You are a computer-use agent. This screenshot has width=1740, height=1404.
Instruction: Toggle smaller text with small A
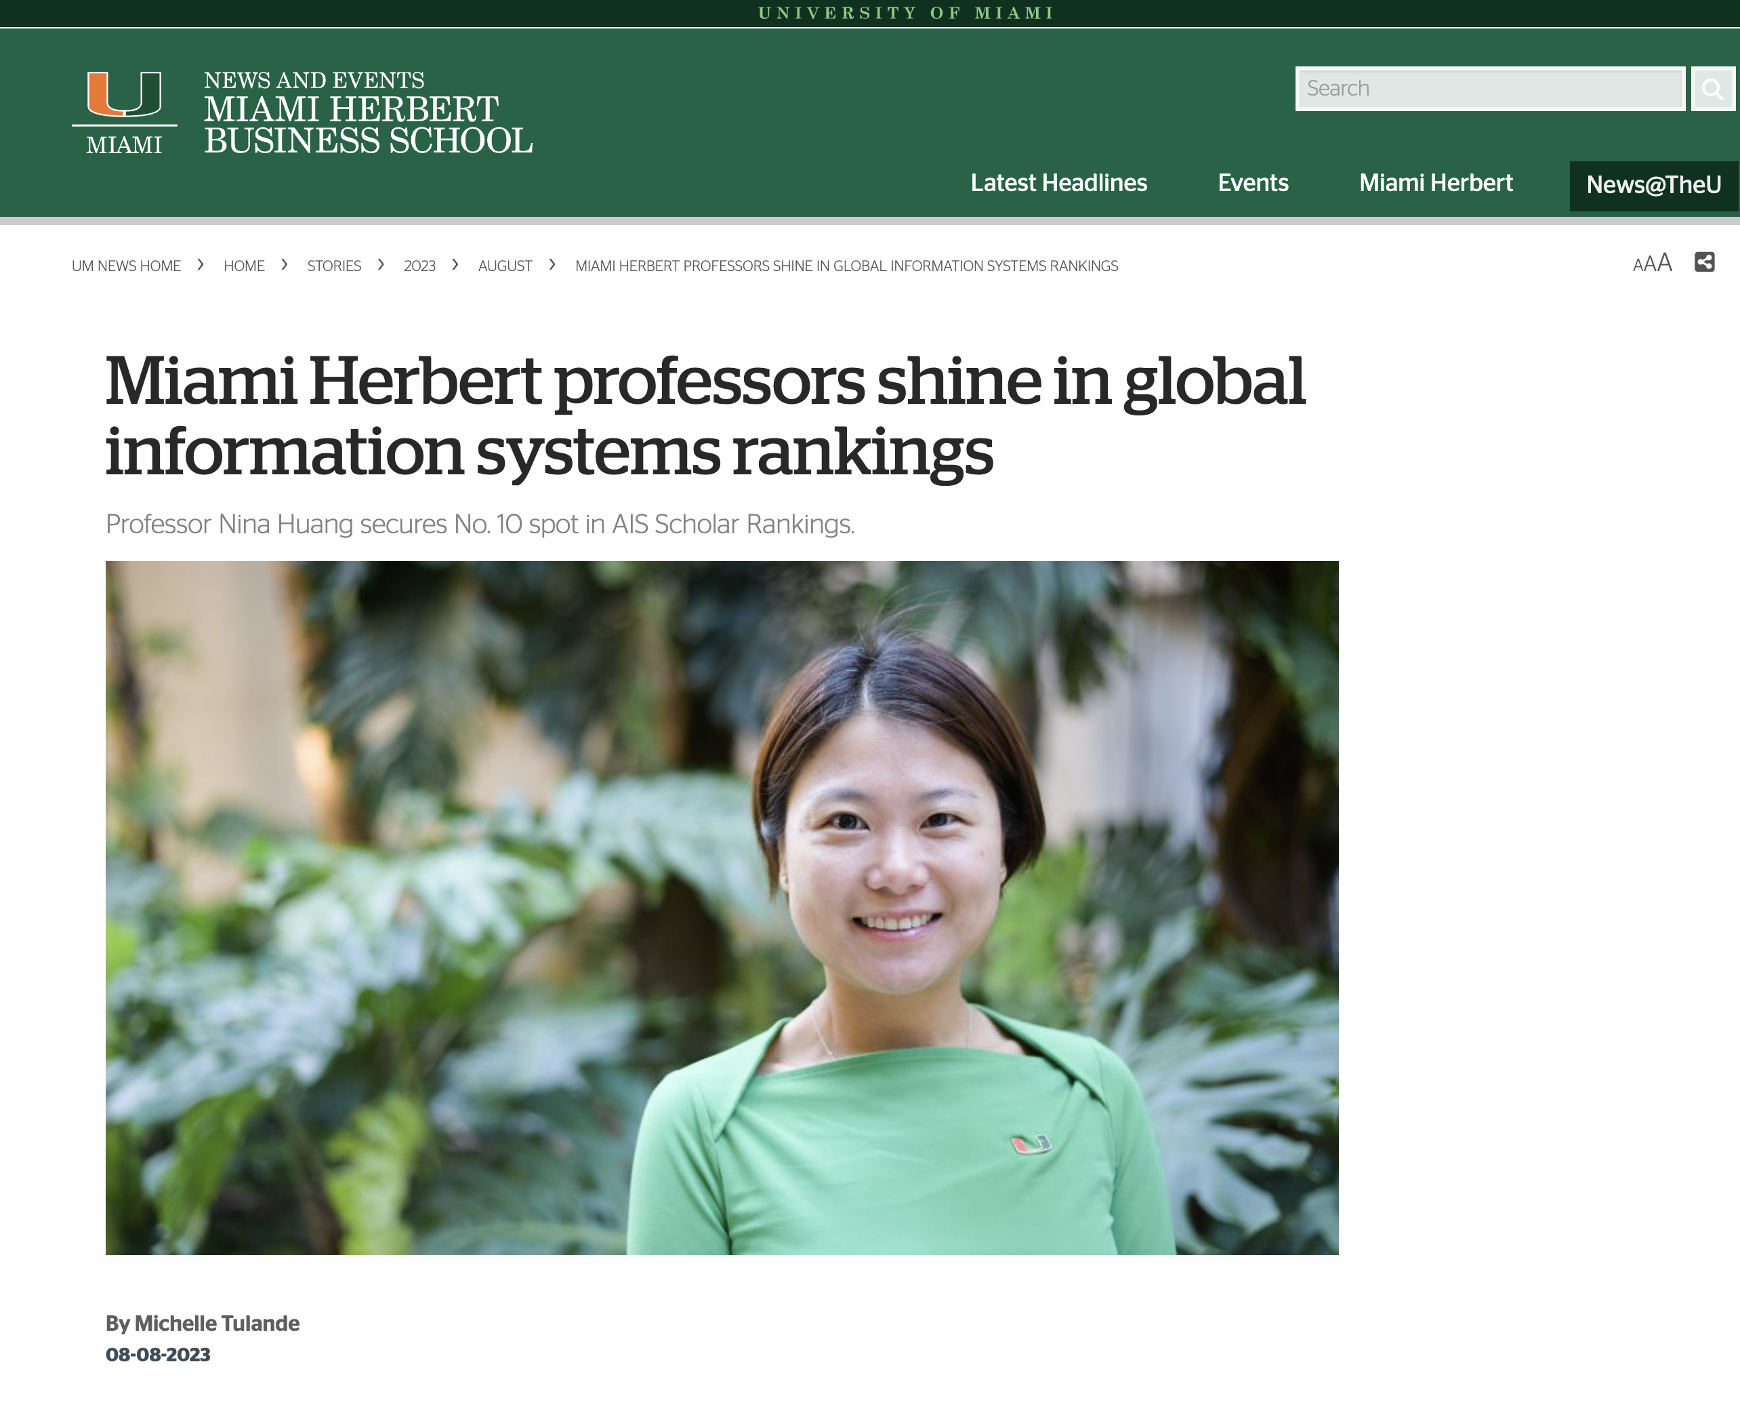point(1637,264)
